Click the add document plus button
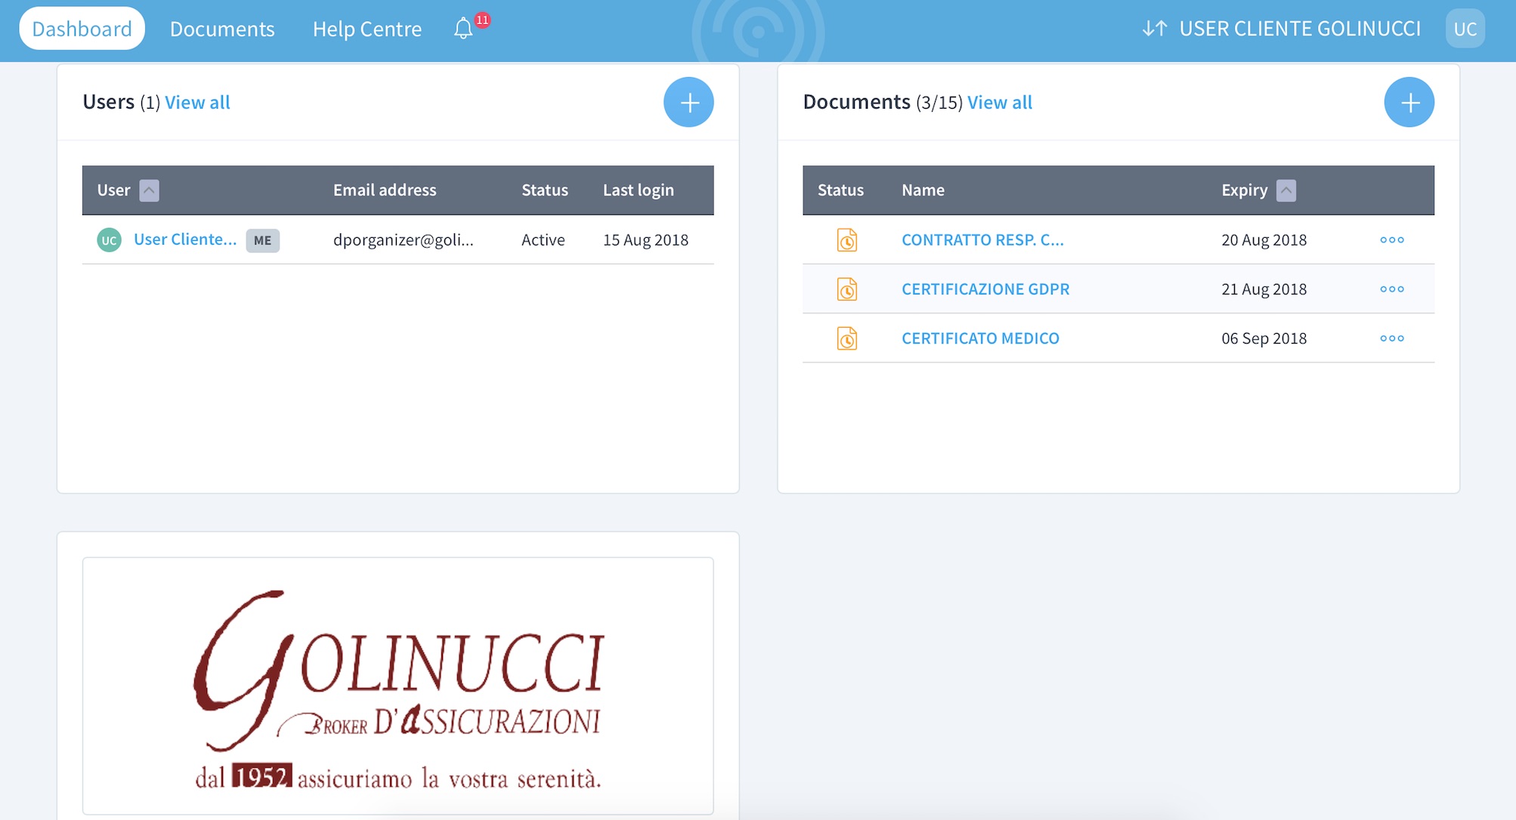The image size is (1516, 820). point(1409,102)
